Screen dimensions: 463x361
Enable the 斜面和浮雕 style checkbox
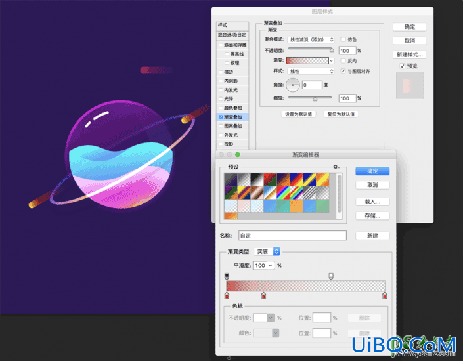[221, 45]
